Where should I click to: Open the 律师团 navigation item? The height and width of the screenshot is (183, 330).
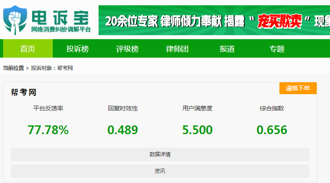pos(177,48)
